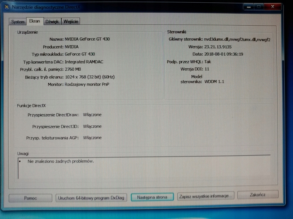Click main driver nvd3dumx.dll value
This screenshot has height=219, width=293.
237,39
